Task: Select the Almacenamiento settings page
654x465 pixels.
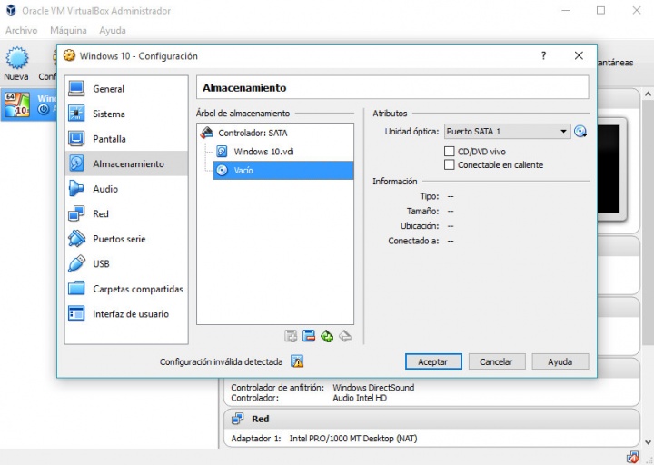Action: pyautogui.click(x=126, y=163)
